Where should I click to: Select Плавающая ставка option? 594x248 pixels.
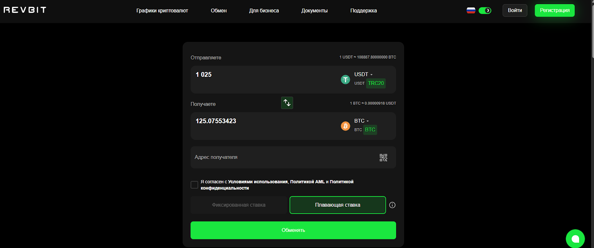(x=338, y=205)
